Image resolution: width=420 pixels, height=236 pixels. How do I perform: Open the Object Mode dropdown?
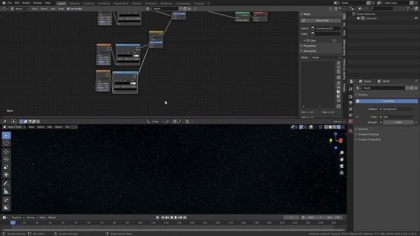tap(14, 127)
